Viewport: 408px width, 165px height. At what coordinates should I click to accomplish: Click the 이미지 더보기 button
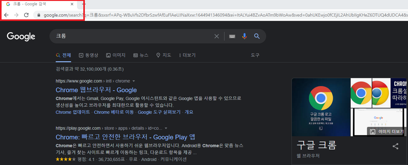pyautogui.click(x=387, y=132)
